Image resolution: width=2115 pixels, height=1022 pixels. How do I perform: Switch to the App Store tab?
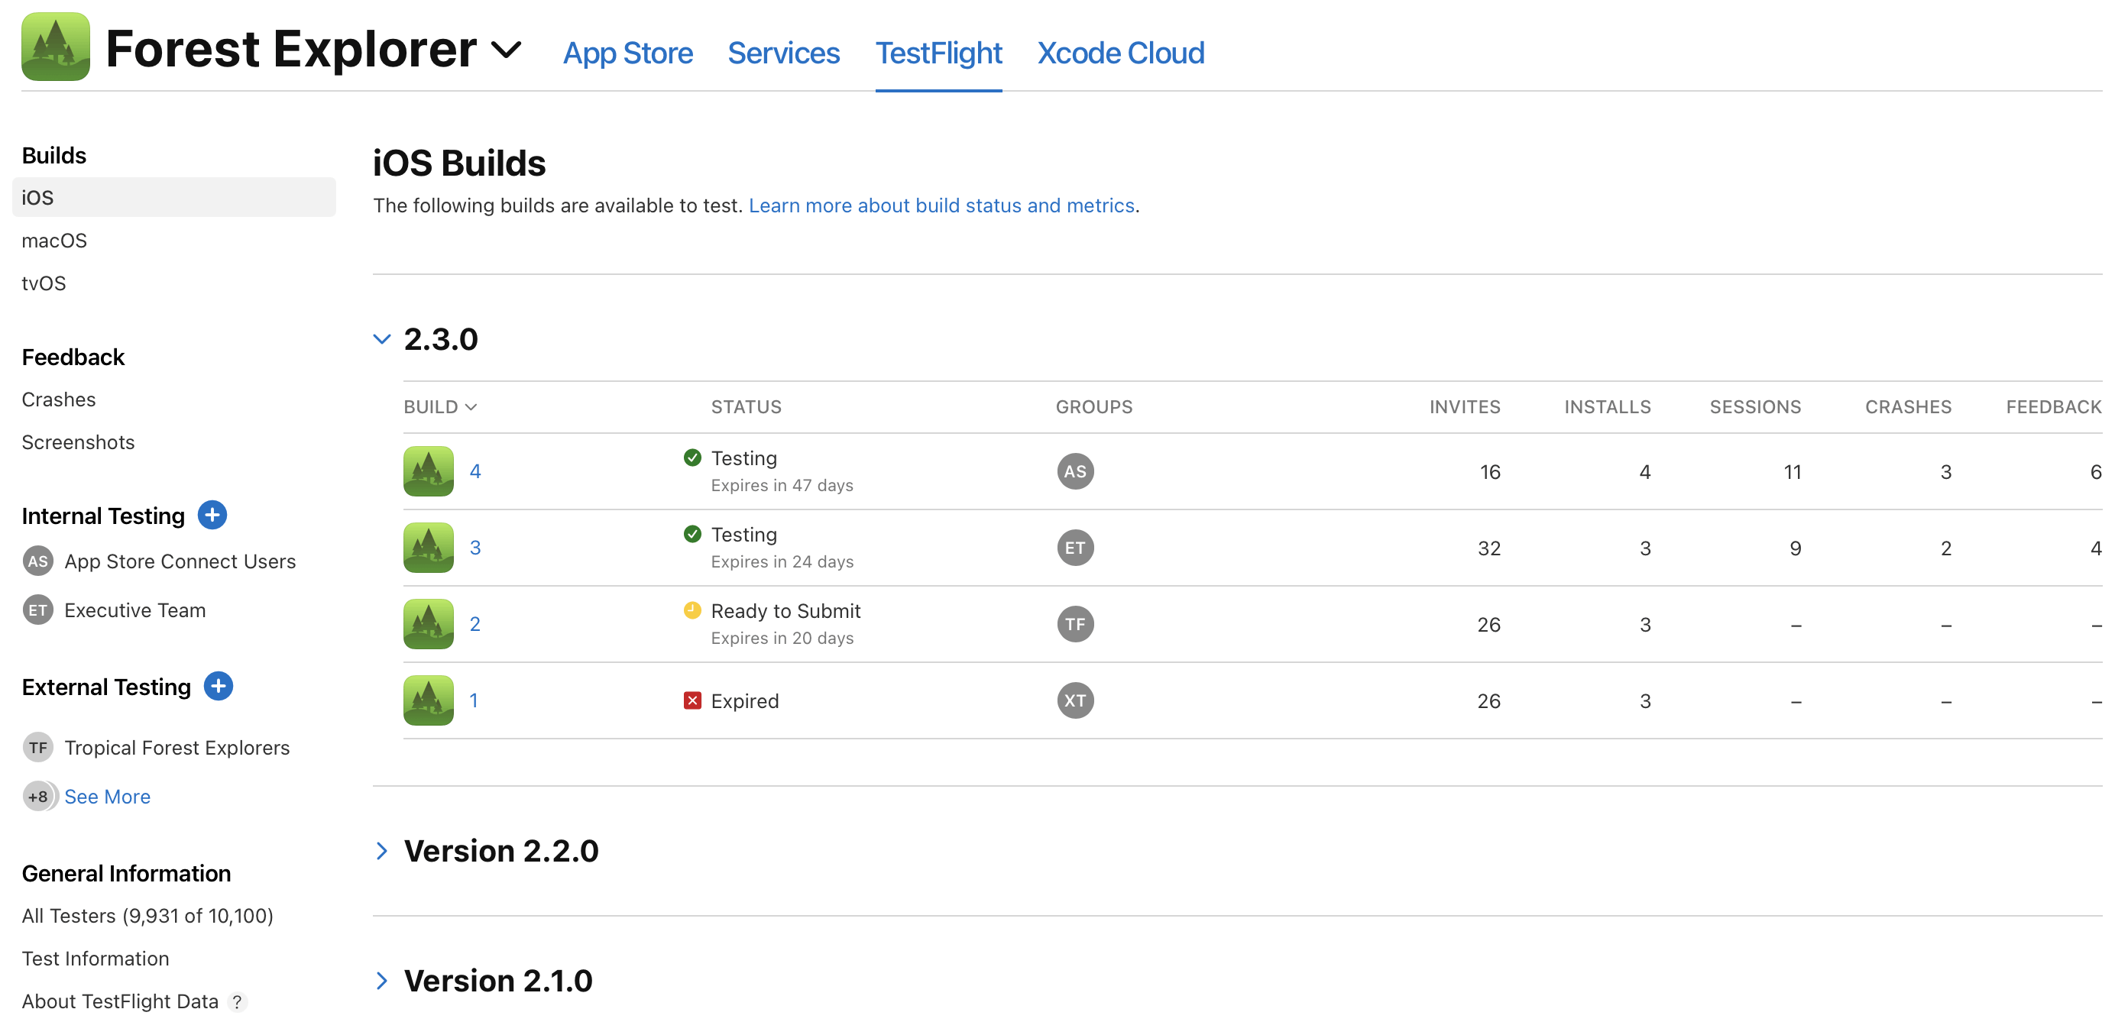point(627,53)
